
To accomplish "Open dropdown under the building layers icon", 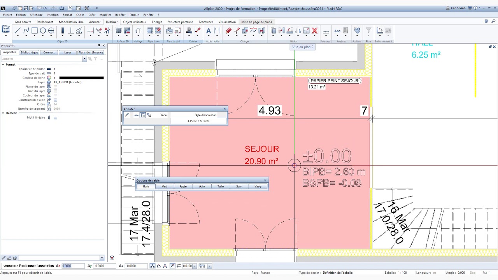I will pos(6,36).
